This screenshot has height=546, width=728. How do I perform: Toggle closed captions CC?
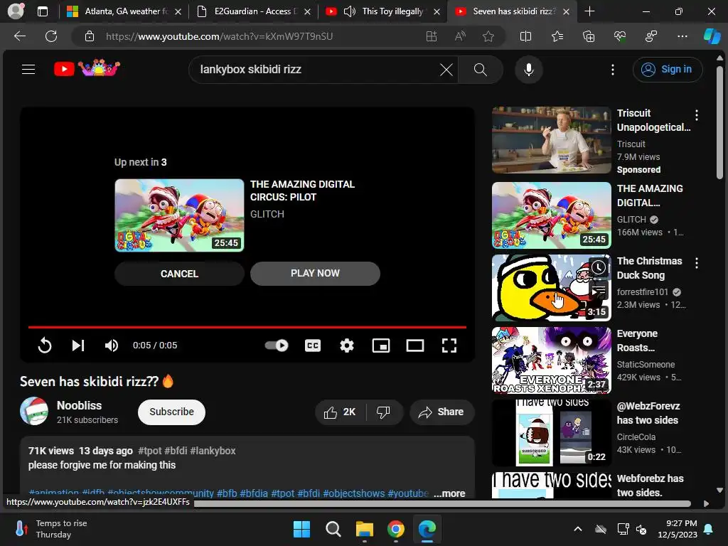(313, 346)
